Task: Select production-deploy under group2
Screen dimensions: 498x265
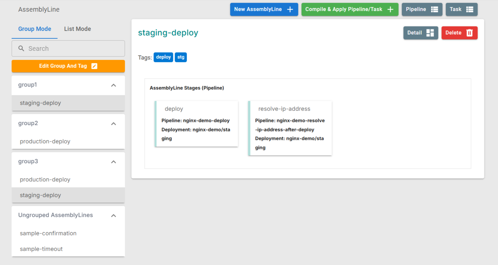Action: (x=45, y=141)
